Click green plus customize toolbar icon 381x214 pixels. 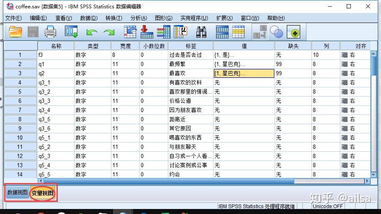pos(293,32)
